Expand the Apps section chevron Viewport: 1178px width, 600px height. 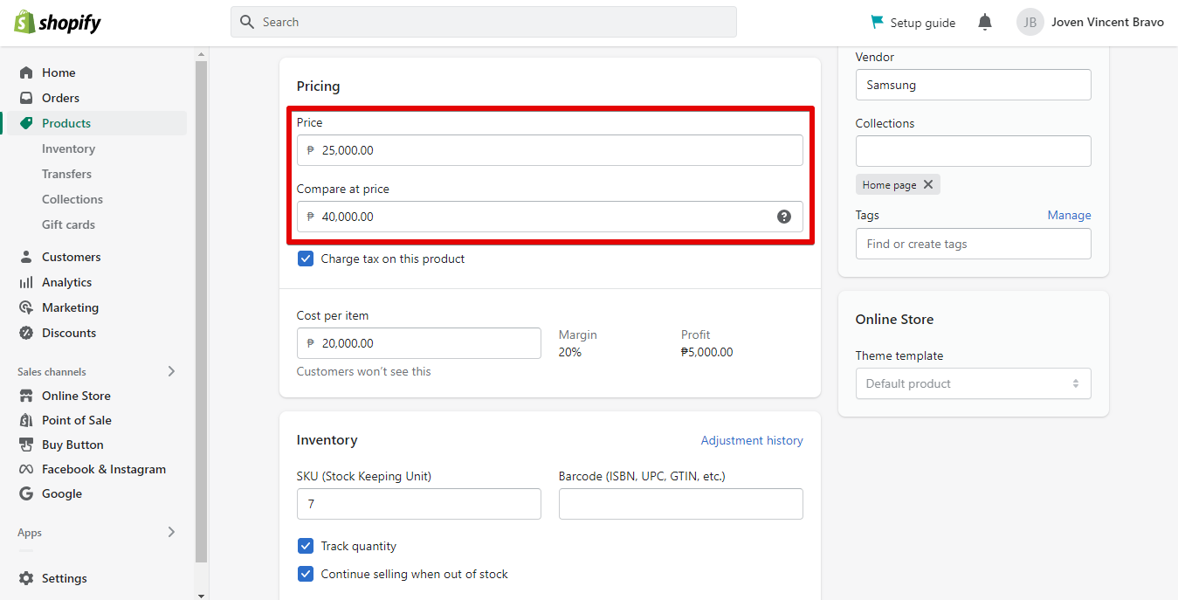(x=171, y=532)
